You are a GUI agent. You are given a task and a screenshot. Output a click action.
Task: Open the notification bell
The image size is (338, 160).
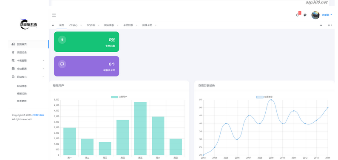[297, 15]
